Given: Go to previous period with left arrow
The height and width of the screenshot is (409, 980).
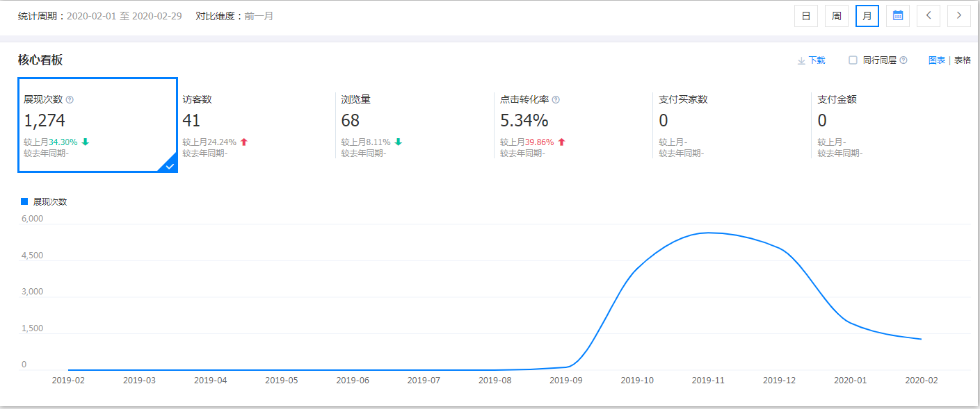Looking at the screenshot, I should click(929, 16).
